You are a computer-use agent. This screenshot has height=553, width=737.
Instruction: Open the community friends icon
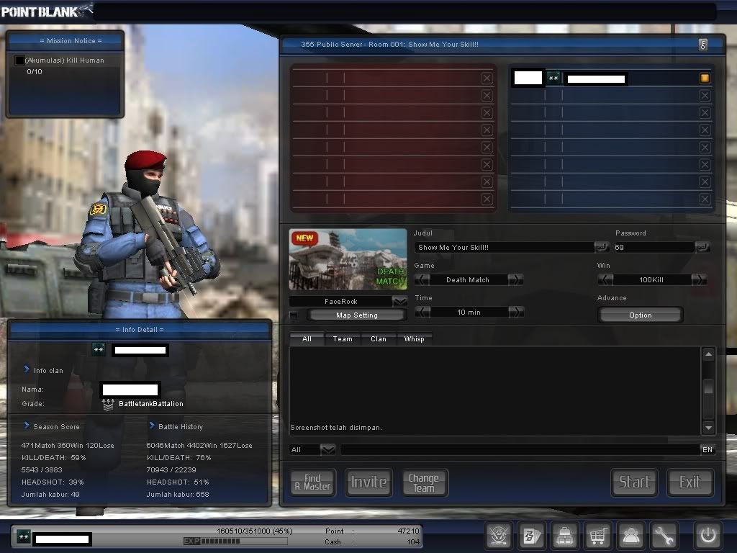click(x=630, y=535)
